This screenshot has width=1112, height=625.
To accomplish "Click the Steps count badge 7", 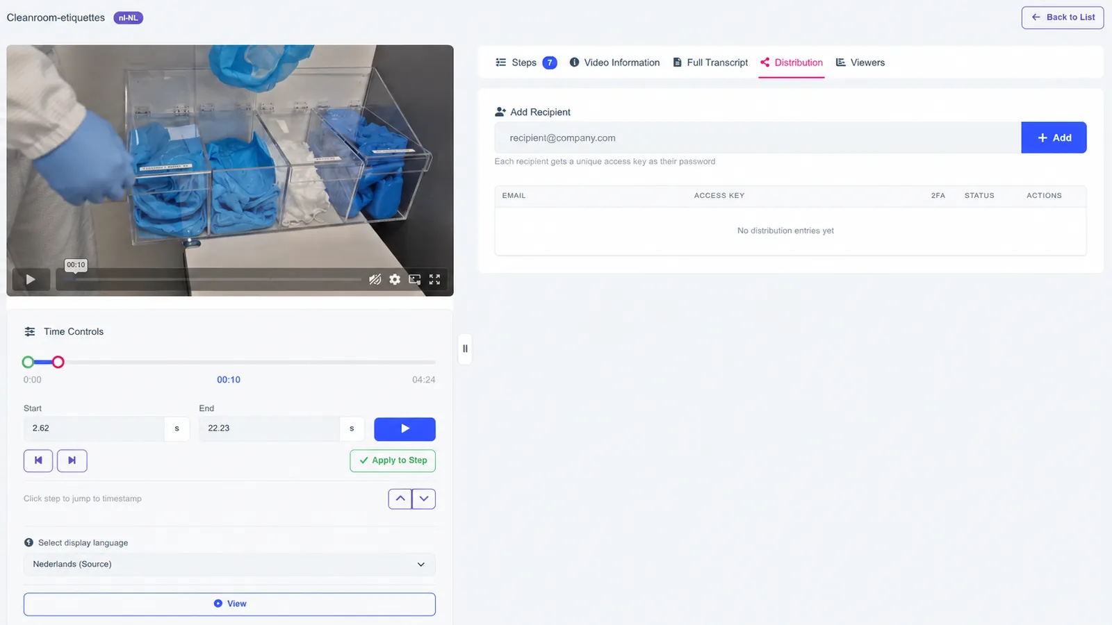I will (550, 62).
